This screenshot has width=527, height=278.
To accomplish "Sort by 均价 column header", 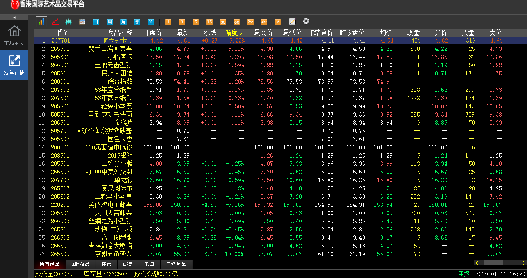I will point(386,32).
